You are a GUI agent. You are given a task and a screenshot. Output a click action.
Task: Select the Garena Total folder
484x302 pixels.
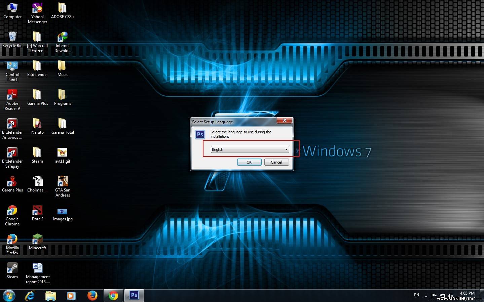tap(63, 126)
